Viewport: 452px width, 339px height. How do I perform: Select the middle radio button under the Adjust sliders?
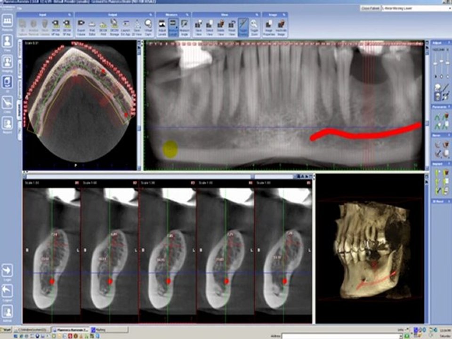coord(441,76)
